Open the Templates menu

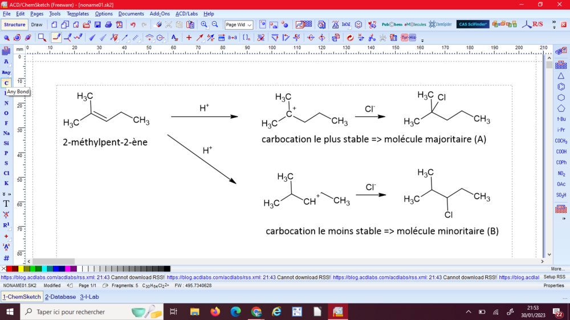pyautogui.click(x=78, y=14)
